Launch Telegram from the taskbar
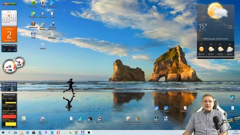Image resolution: width=240 pixels, height=135 pixels. pyautogui.click(x=27, y=132)
